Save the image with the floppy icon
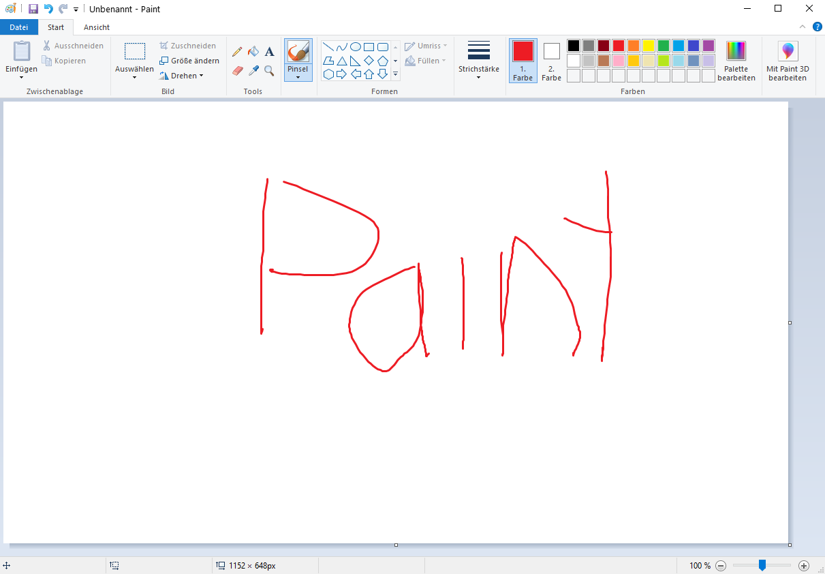This screenshot has width=825, height=574. click(x=33, y=9)
